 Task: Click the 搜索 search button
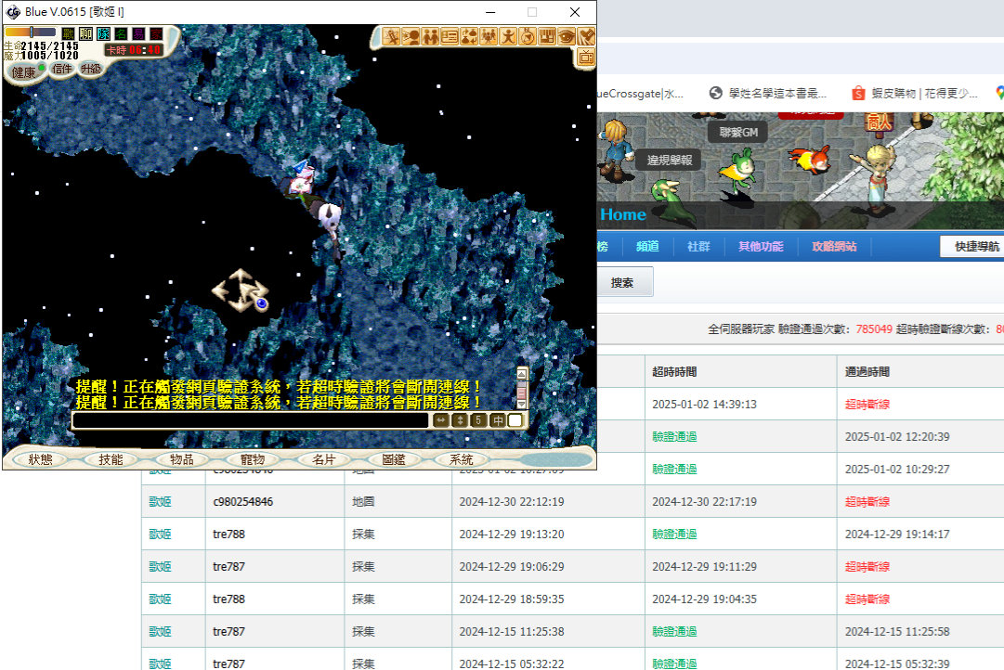(624, 282)
